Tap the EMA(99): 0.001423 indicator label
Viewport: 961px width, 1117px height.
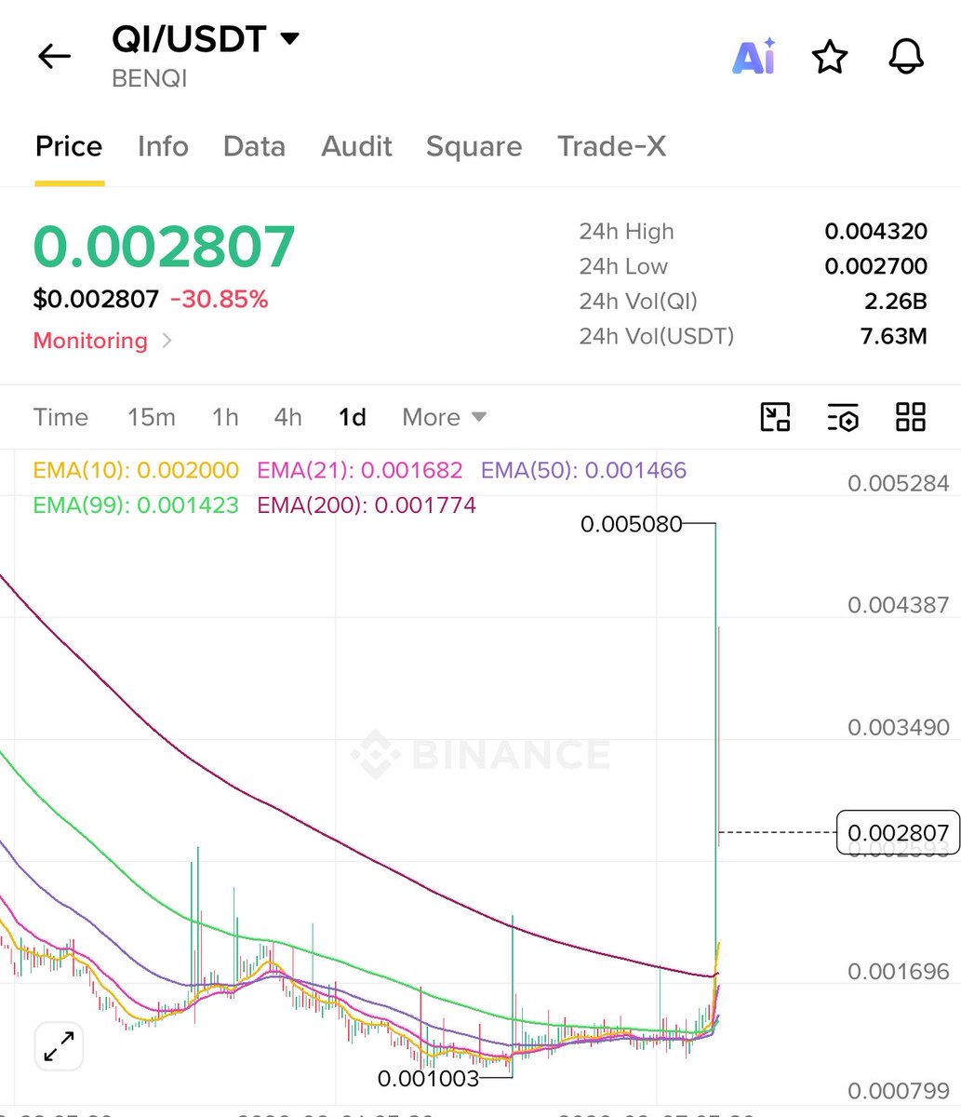pyautogui.click(x=136, y=505)
